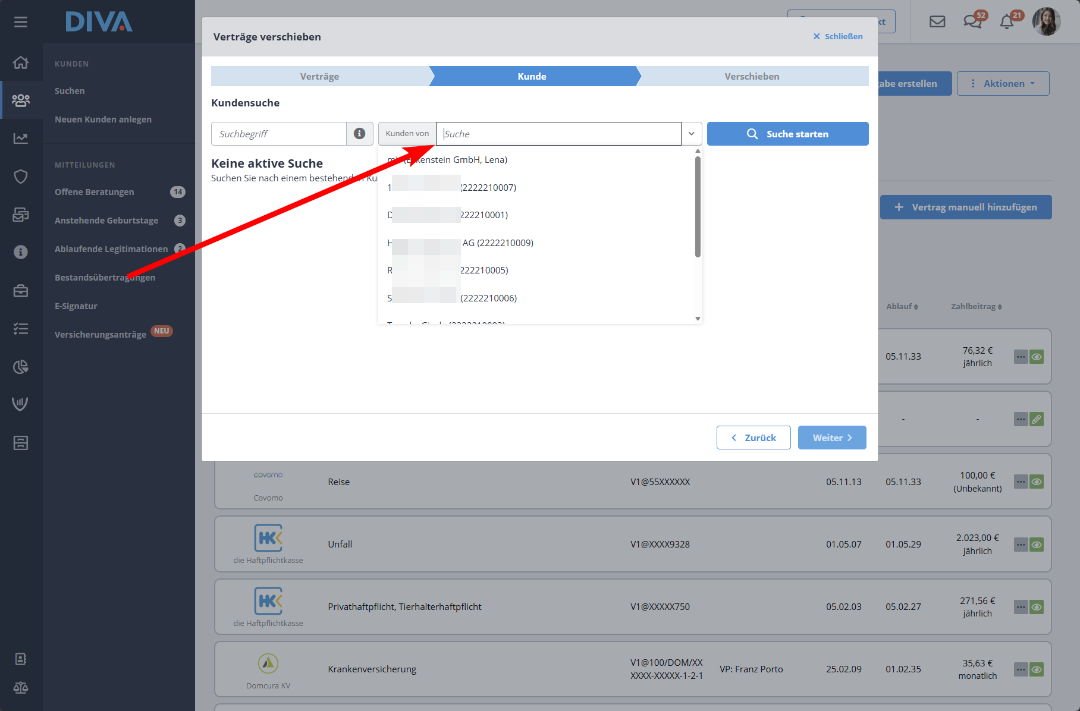This screenshot has height=711, width=1080.
Task: Open notifications bell with 21 badge
Action: 1007,22
